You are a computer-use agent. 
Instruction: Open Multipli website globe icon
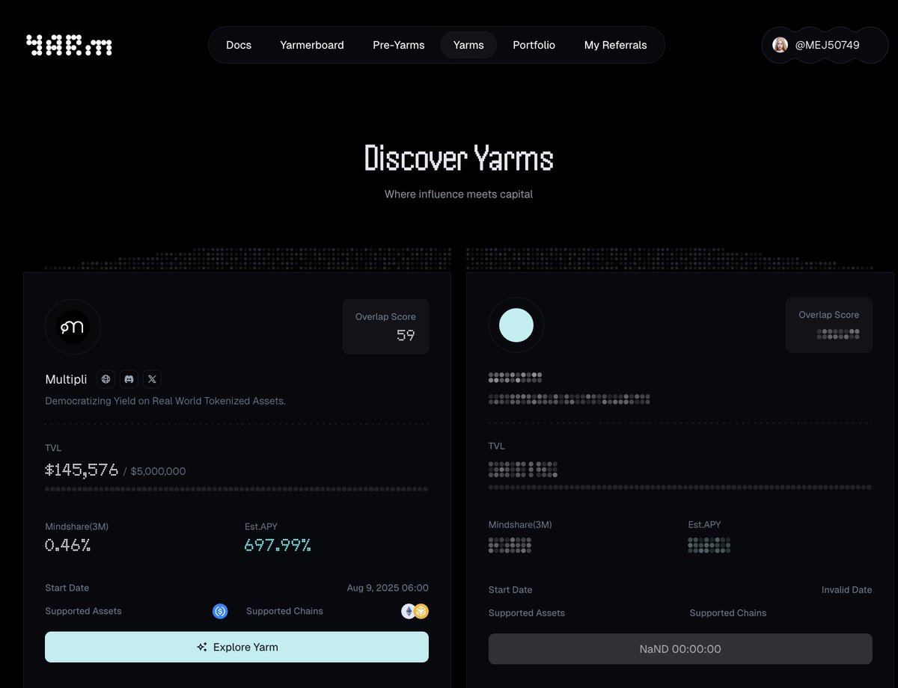click(x=106, y=379)
